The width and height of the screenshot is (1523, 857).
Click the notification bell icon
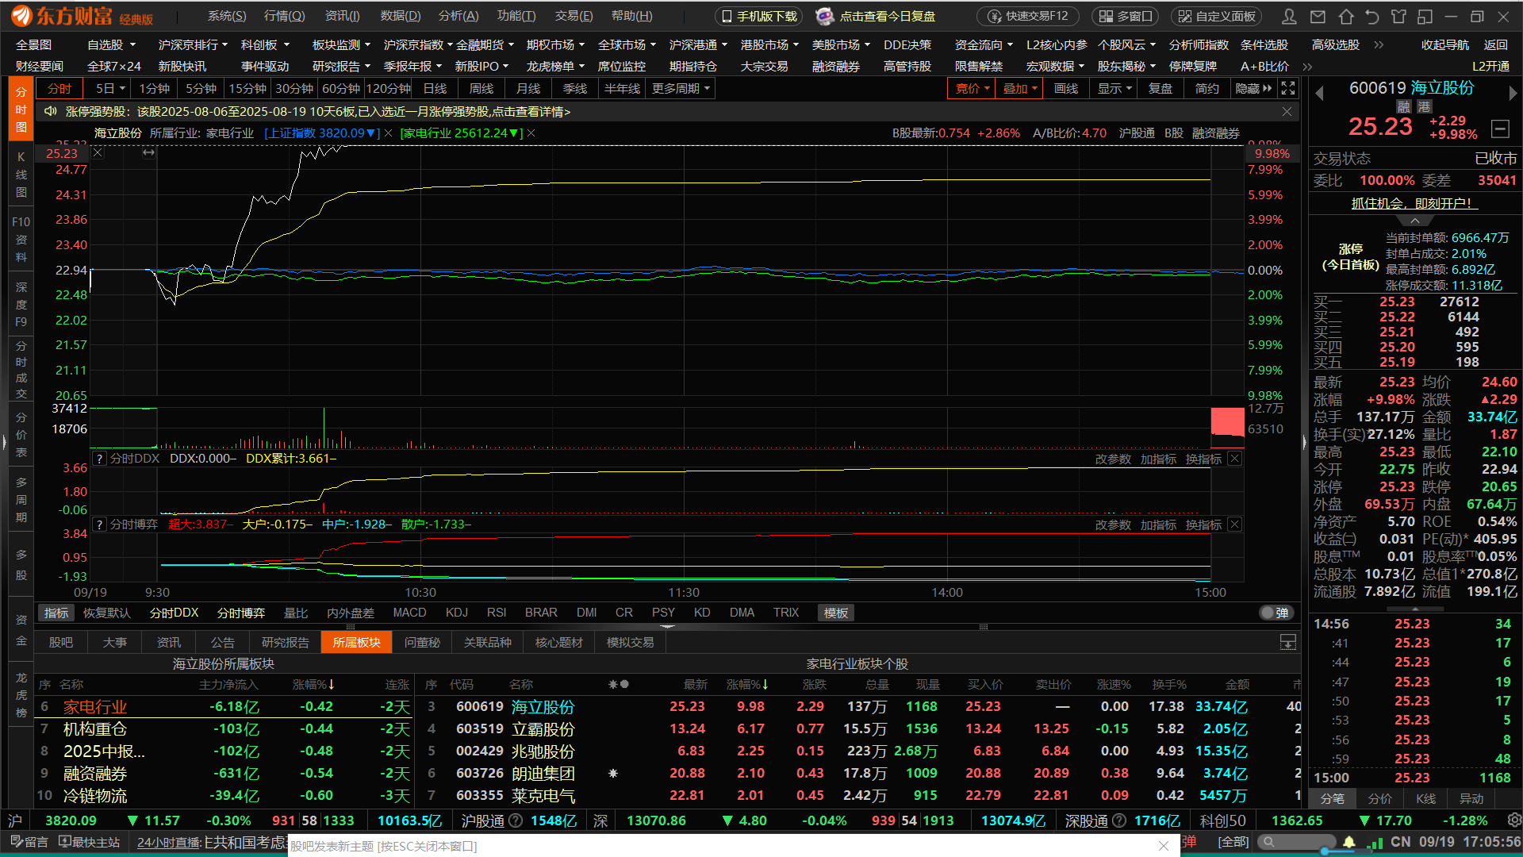(1348, 842)
